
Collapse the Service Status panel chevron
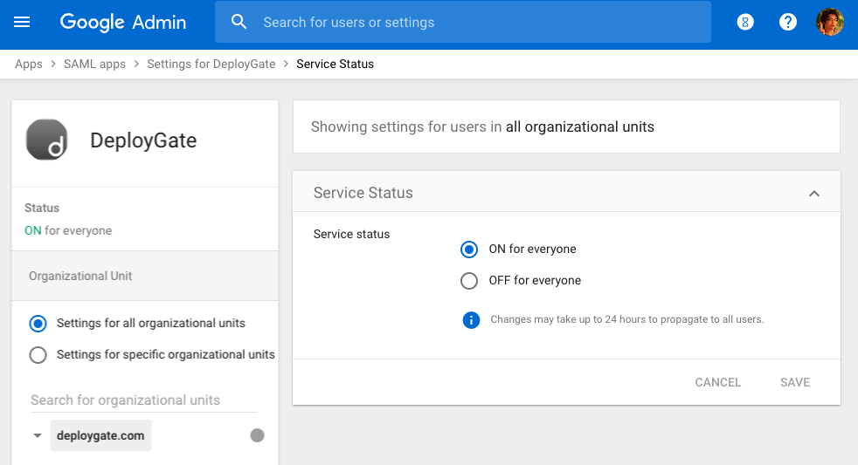click(x=814, y=194)
